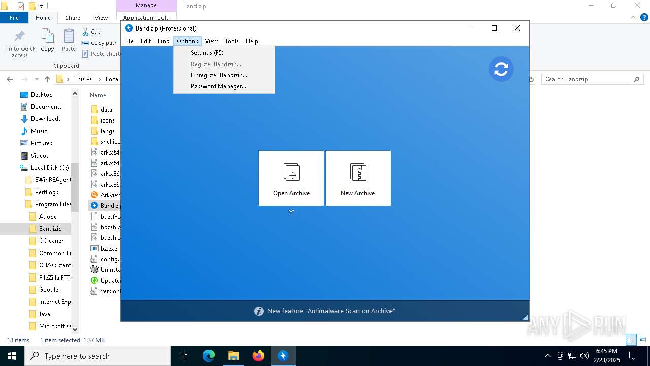Select Music in navigation pane

tap(39, 131)
